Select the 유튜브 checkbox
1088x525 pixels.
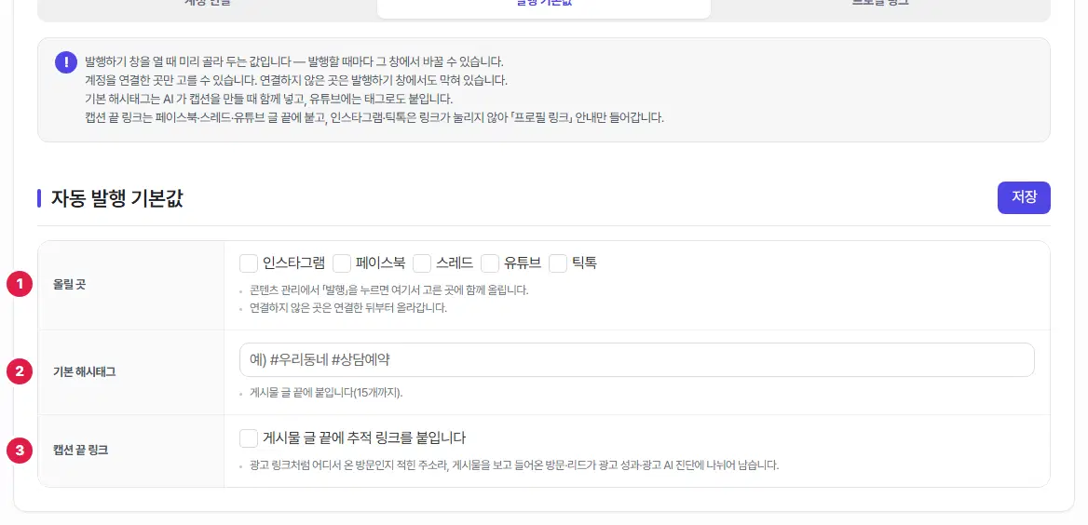click(490, 263)
